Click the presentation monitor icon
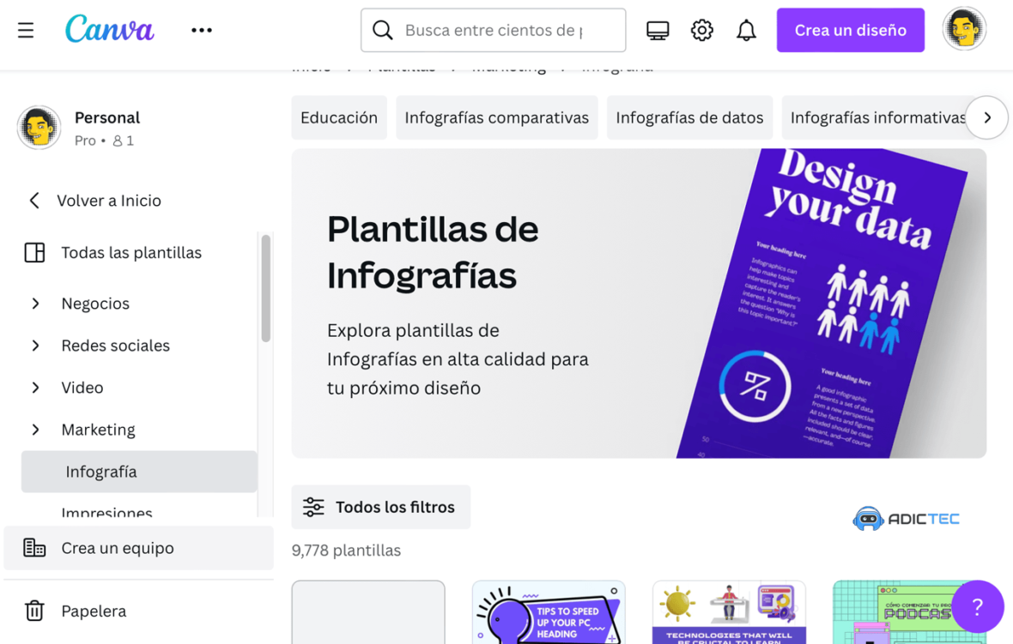1013x644 pixels. (x=657, y=29)
